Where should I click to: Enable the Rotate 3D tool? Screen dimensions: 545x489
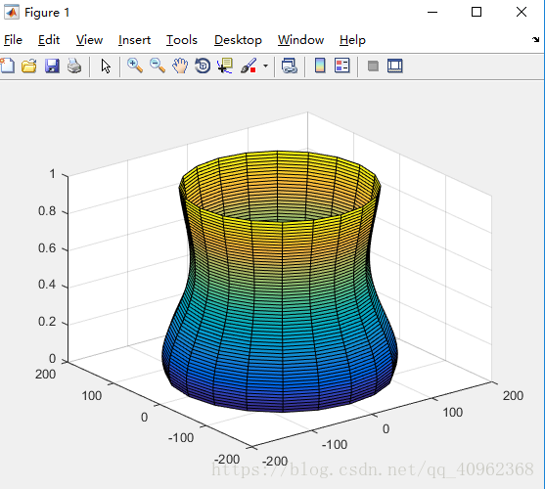203,66
